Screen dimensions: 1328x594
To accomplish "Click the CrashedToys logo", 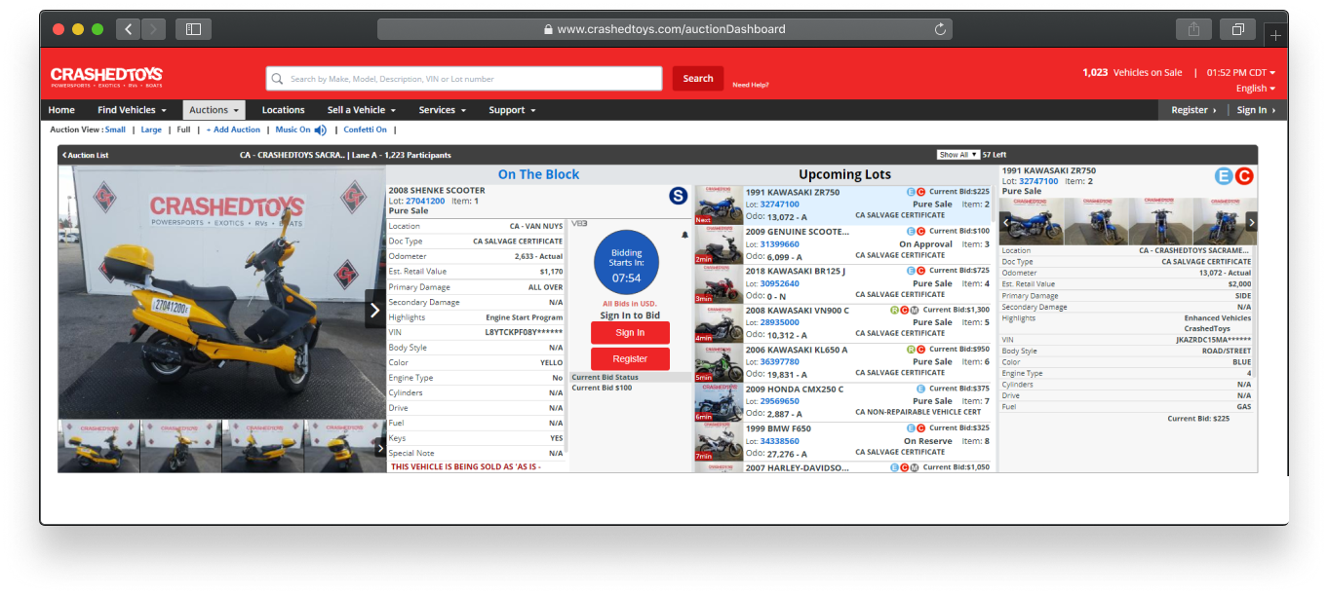I will (106, 77).
